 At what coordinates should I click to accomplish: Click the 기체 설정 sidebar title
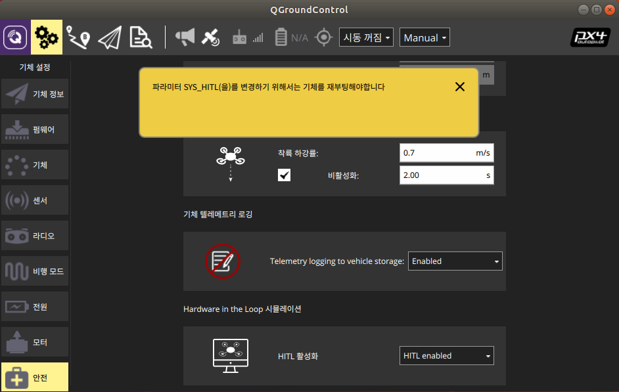click(35, 67)
